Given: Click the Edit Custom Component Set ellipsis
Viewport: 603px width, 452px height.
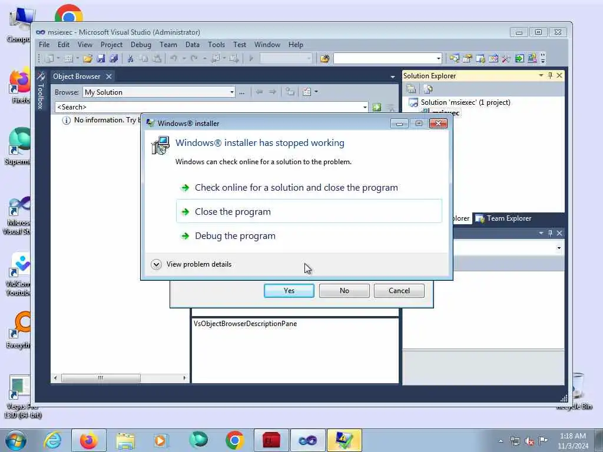Looking at the screenshot, I should [241, 92].
